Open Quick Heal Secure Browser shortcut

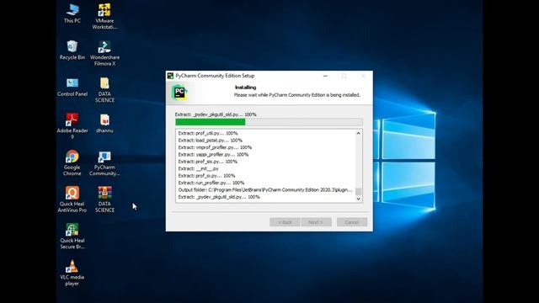point(72,236)
